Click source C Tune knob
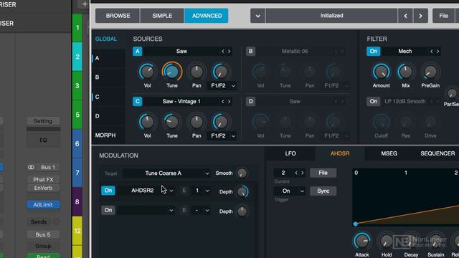Screen dimensions: 459x258 click(172, 122)
